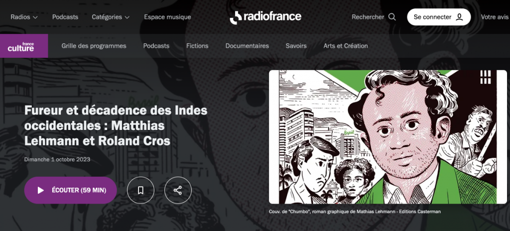Click the Radio France logo

(265, 17)
